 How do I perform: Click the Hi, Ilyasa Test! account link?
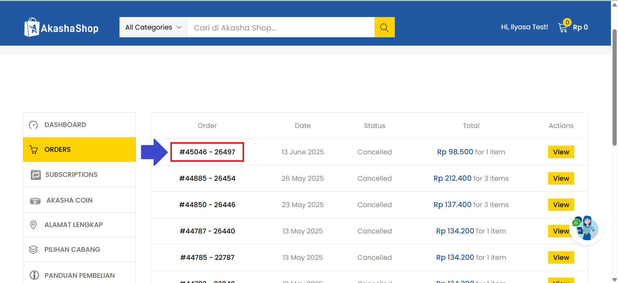pyautogui.click(x=524, y=27)
